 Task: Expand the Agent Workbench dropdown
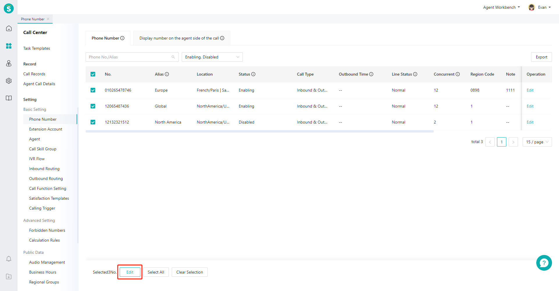click(502, 7)
